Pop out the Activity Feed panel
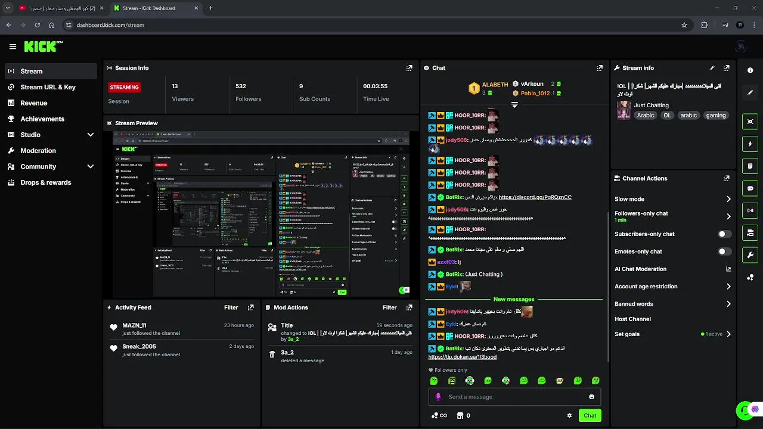 (x=250, y=307)
